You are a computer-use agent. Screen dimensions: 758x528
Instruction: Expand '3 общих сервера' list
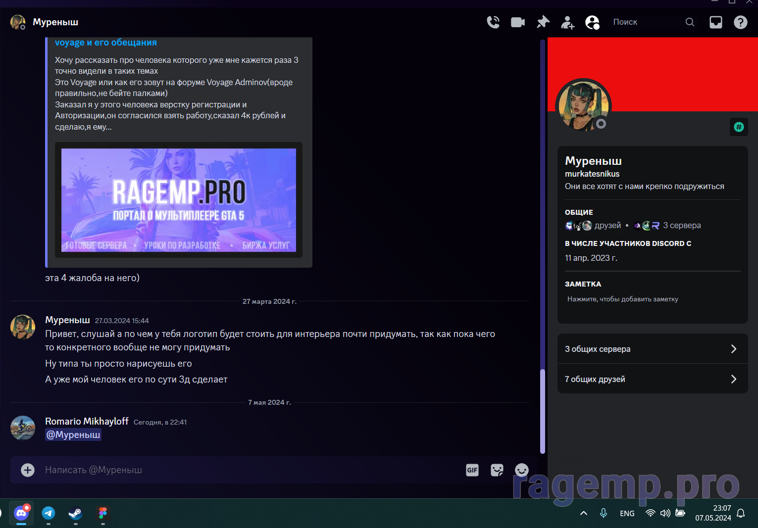(x=653, y=349)
